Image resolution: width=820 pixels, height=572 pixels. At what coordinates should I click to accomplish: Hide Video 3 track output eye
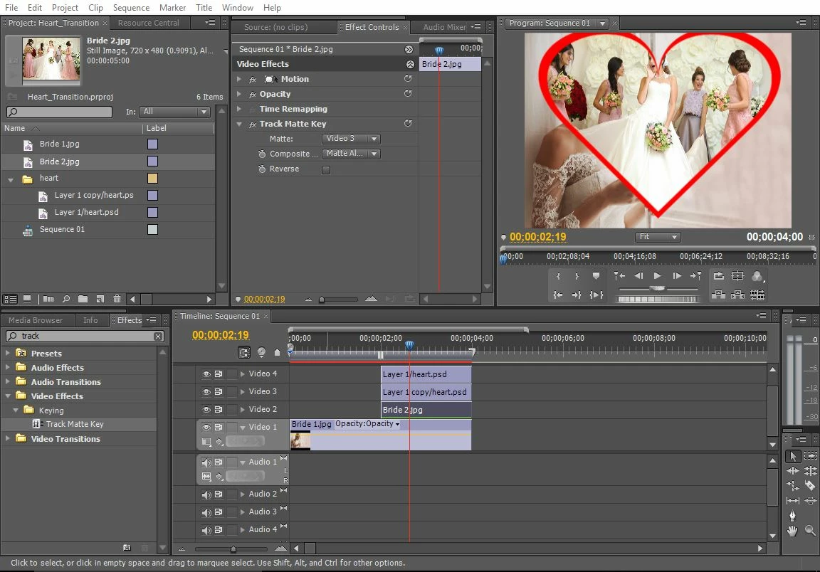click(x=206, y=391)
